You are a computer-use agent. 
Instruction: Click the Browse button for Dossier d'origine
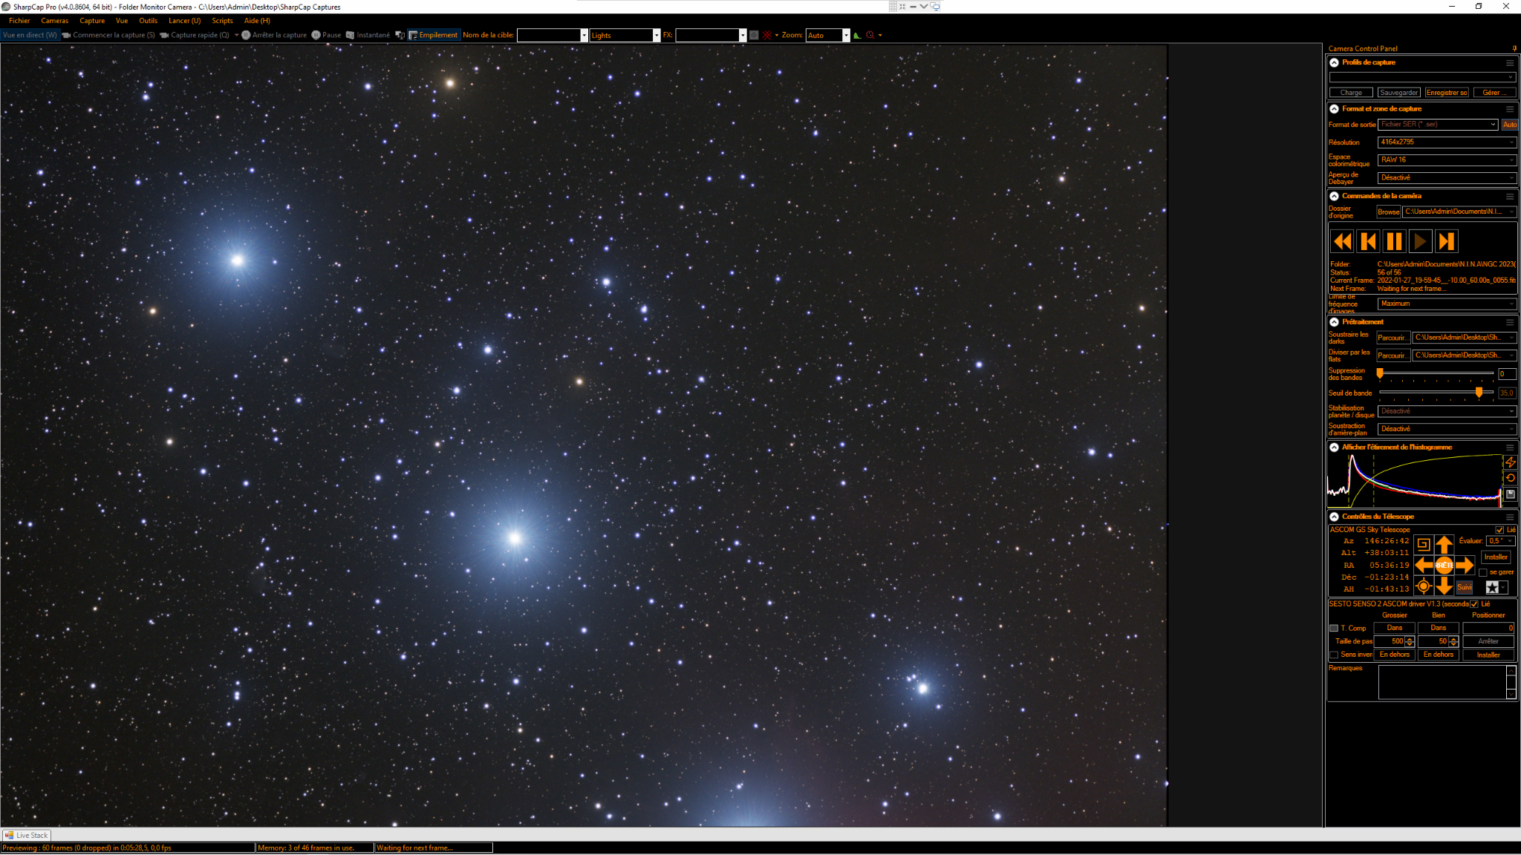[1388, 212]
